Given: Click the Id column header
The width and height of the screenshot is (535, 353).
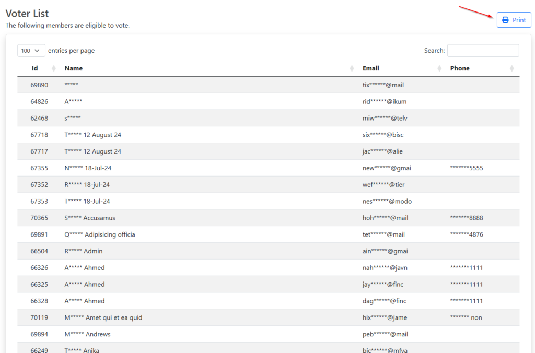Looking at the screenshot, I should [35, 68].
